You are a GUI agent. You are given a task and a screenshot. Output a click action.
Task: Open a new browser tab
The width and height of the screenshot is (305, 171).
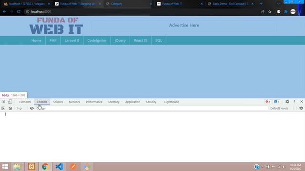[261, 4]
